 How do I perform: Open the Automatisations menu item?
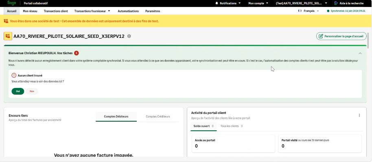tap(128, 11)
